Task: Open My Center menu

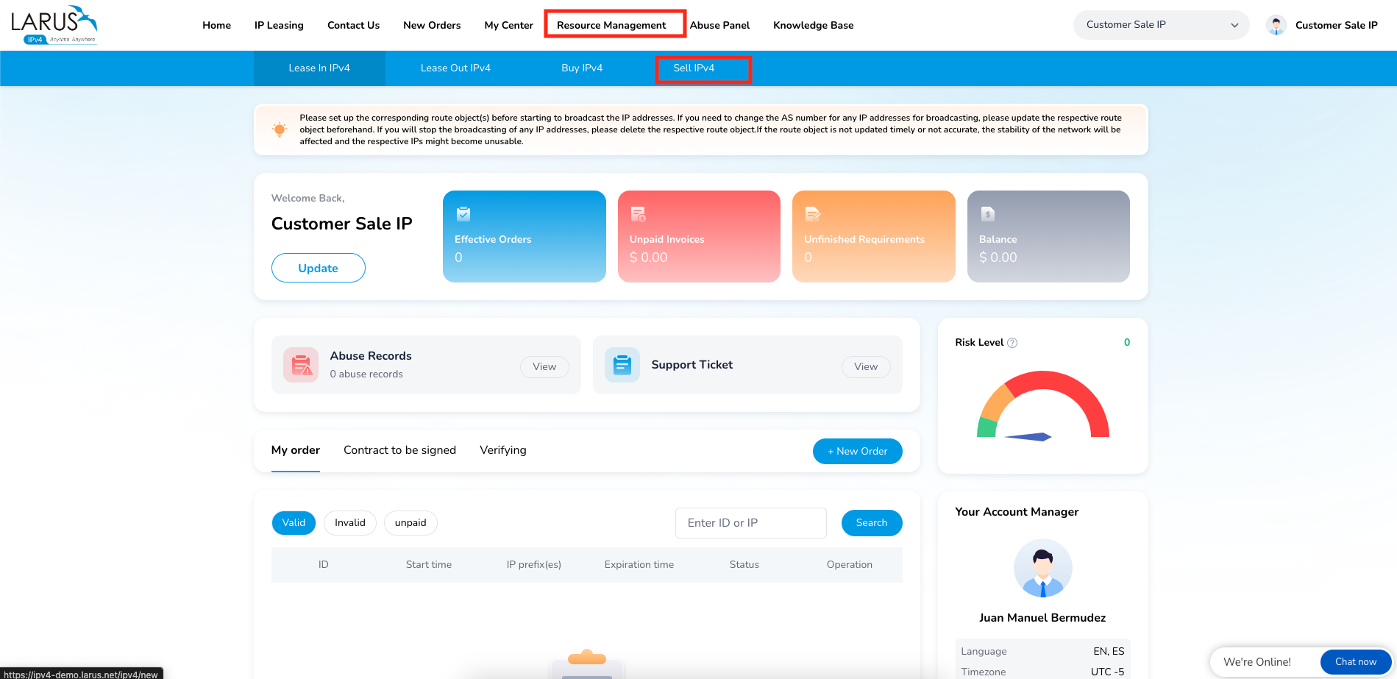Action: point(509,25)
